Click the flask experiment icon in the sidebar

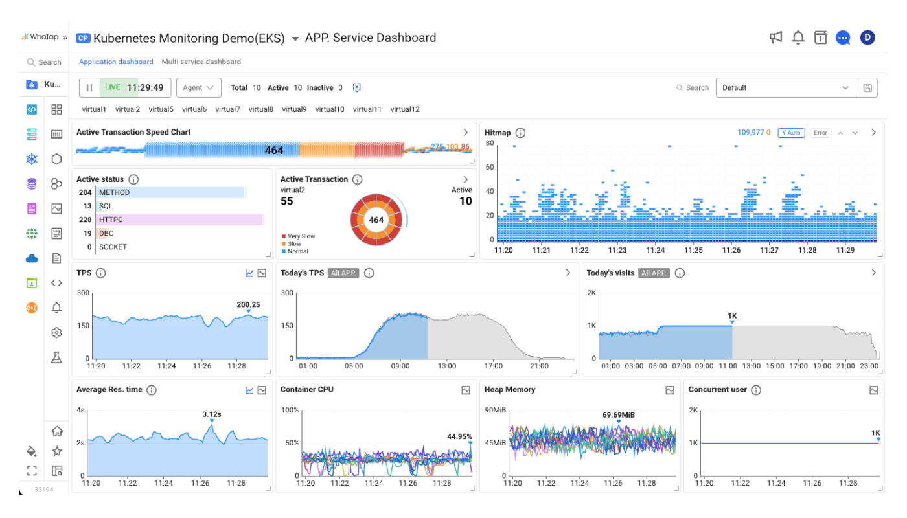pos(56,357)
